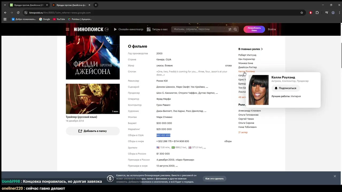The image size is (342, 192).
Task: Open actor Роберт Инглунд
Action: 247,55
